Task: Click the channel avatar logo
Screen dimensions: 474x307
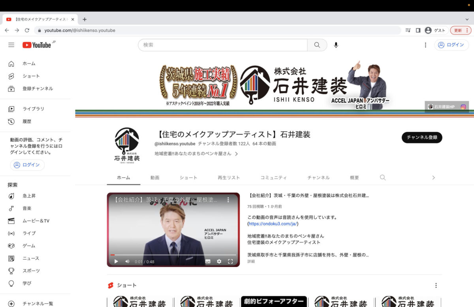Action: (127, 145)
